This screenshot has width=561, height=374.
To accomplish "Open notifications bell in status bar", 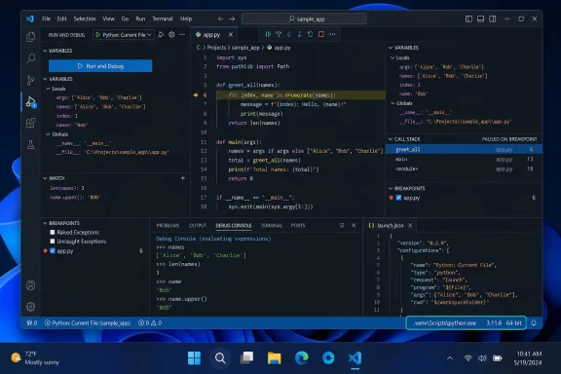I will [534, 322].
